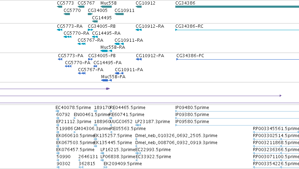
Task: Select the CG5770-RA transcript label
Action: click(x=77, y=33)
